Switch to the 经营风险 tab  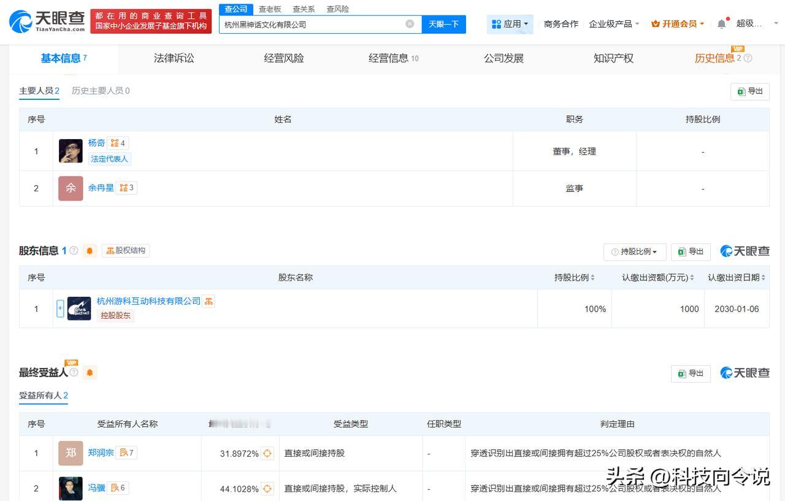[284, 58]
